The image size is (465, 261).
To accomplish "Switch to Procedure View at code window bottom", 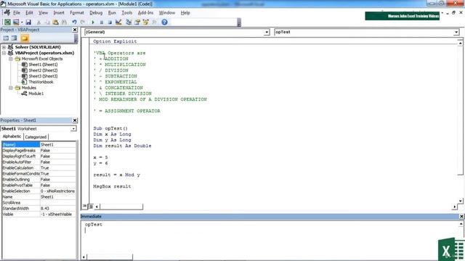I will click(85, 206).
